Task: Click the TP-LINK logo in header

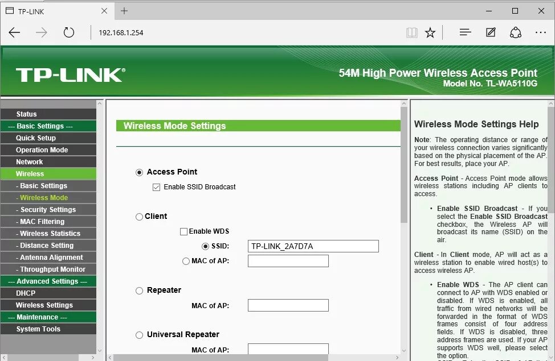Action: (71, 75)
